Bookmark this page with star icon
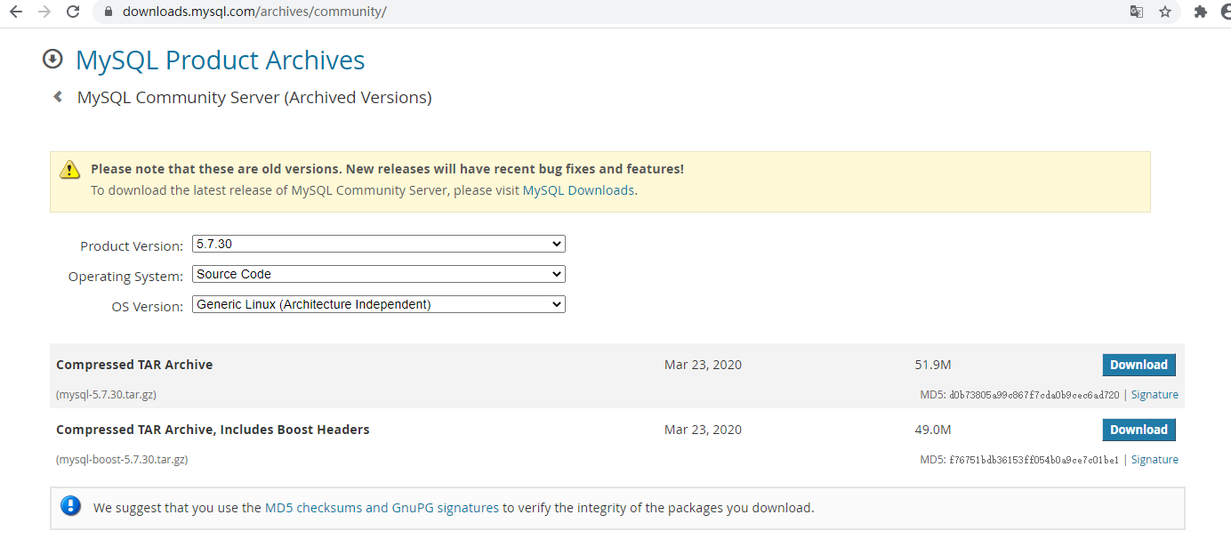This screenshot has width=1231, height=539. [1164, 12]
